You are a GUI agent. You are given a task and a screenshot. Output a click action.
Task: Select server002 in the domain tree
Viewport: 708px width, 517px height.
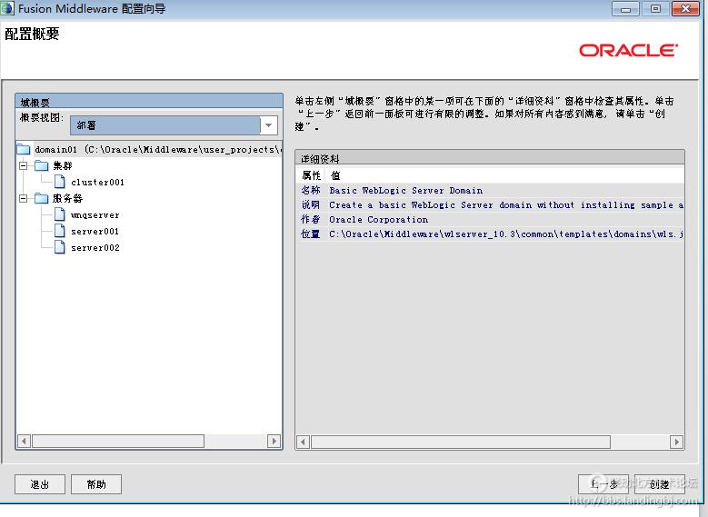(95, 248)
